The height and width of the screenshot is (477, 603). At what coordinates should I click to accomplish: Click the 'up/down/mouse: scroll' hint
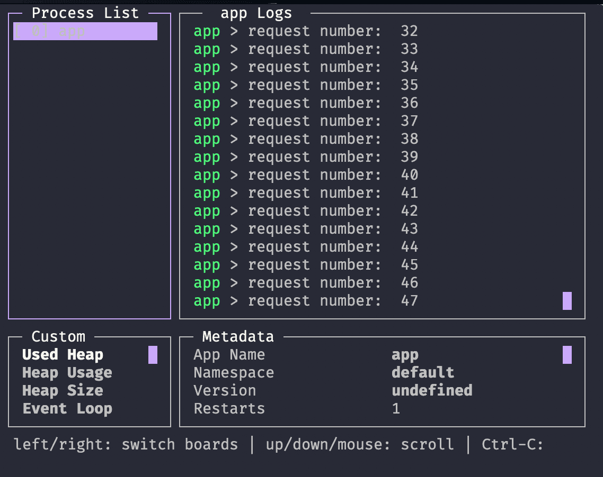360,444
